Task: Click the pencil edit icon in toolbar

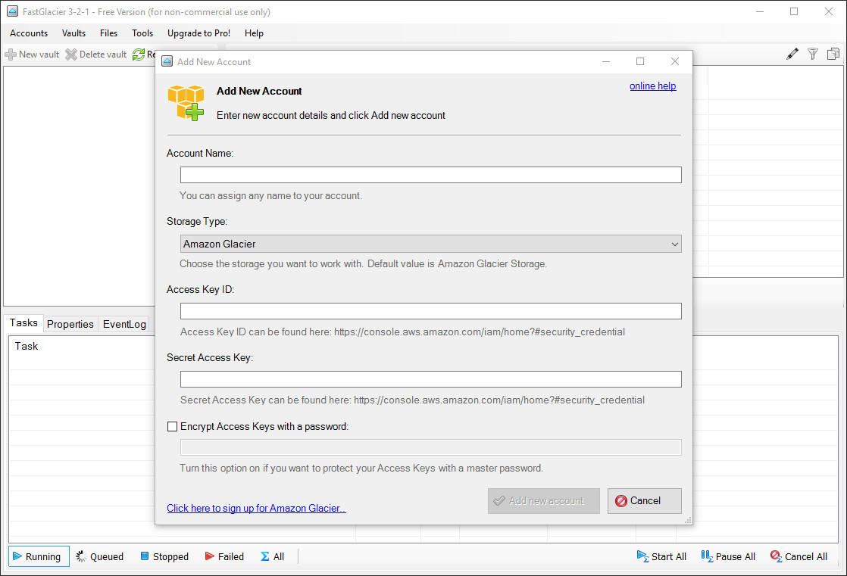Action: [792, 54]
